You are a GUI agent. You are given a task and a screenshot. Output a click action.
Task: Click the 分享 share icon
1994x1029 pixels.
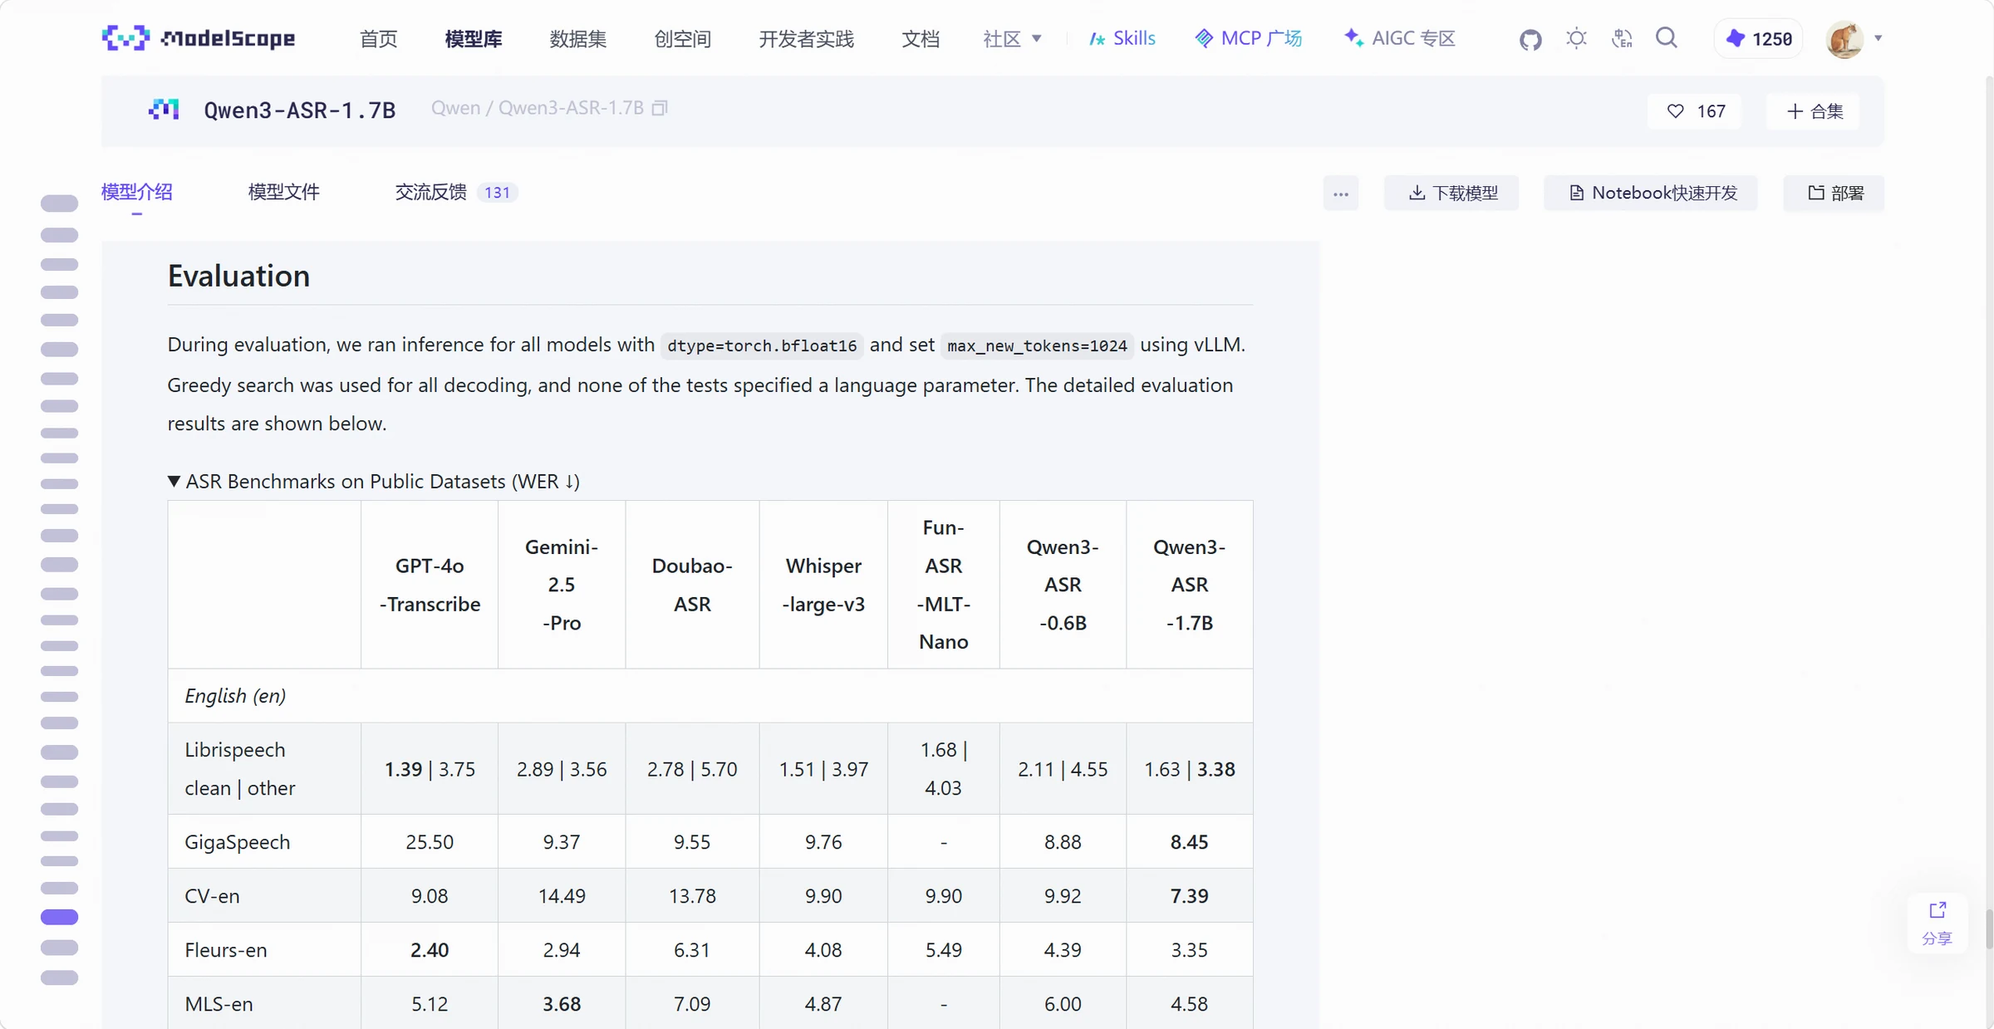click(1938, 923)
